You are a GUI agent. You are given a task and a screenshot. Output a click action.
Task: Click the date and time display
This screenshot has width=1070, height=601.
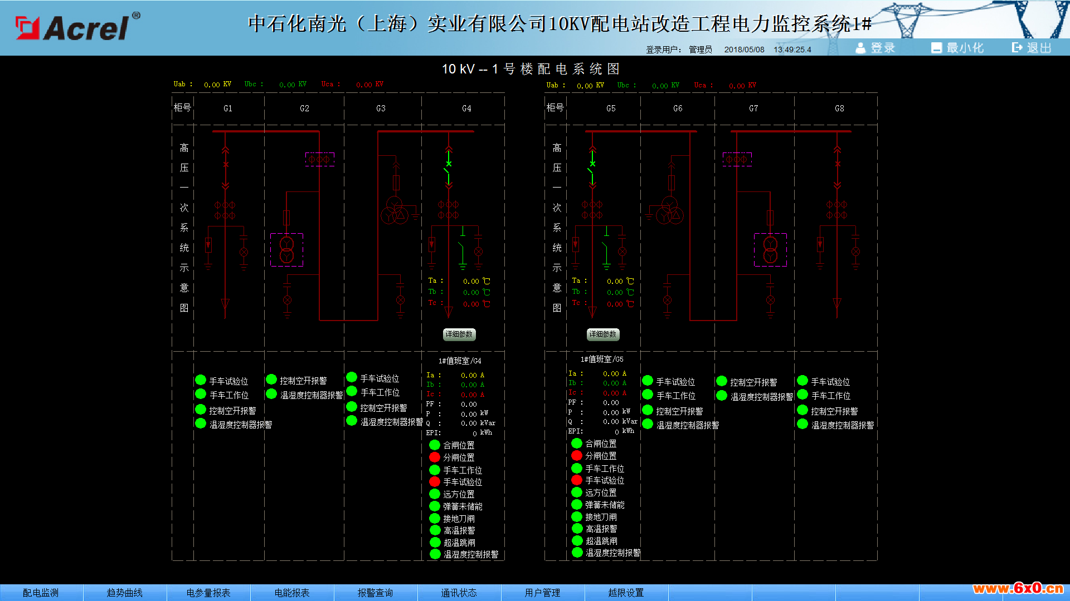767,50
